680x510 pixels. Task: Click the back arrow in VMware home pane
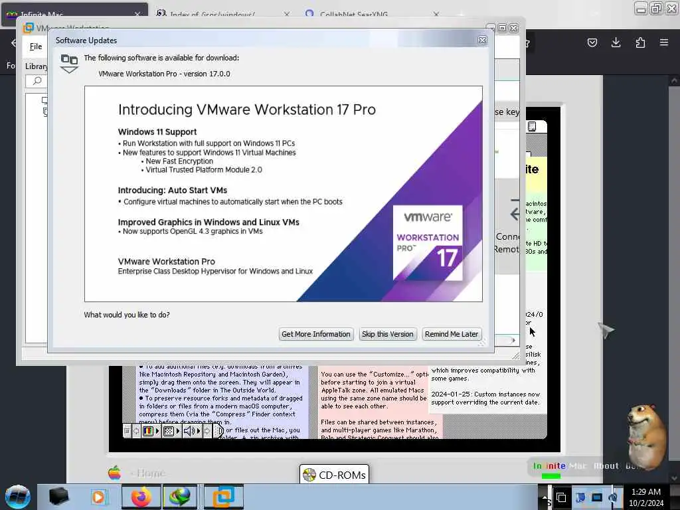[x=515, y=214]
